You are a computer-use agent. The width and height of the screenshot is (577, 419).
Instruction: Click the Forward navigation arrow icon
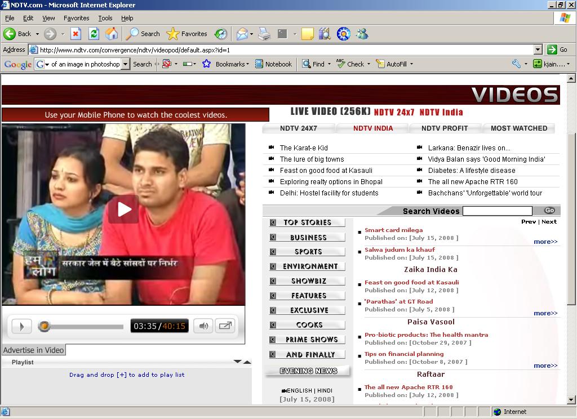click(x=50, y=34)
